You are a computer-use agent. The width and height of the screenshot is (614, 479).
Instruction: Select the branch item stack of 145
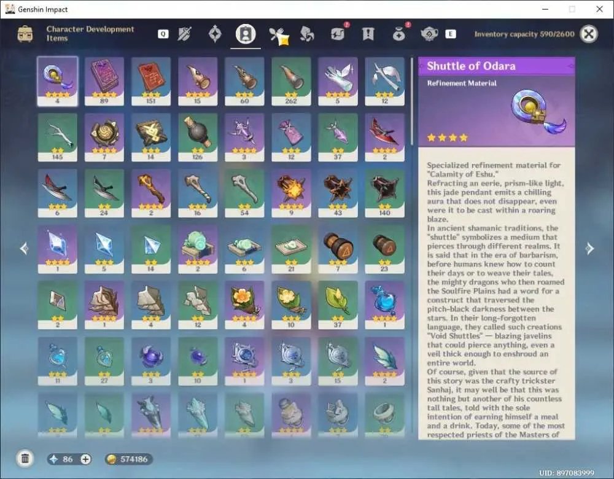(x=58, y=137)
